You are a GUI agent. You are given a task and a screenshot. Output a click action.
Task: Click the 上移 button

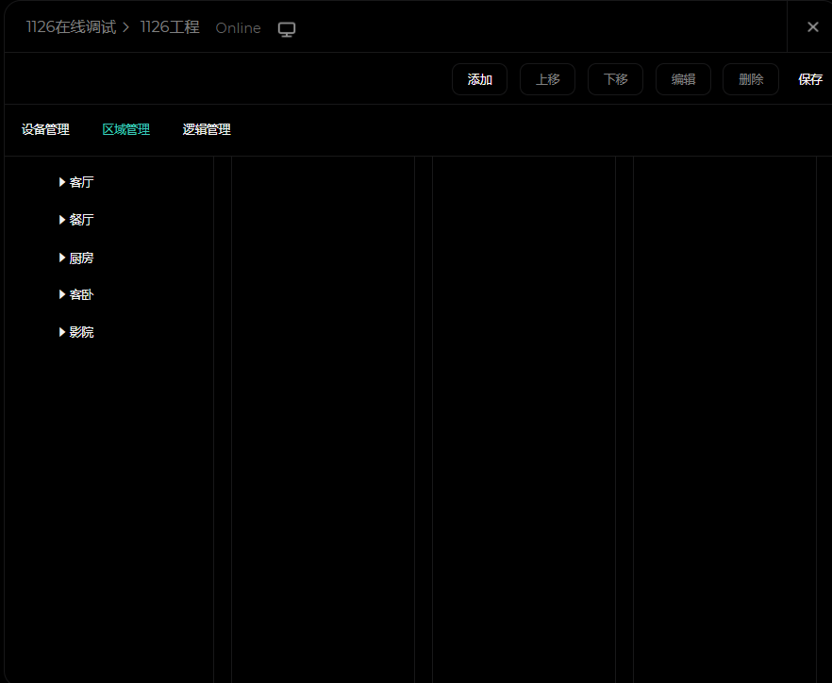point(547,79)
